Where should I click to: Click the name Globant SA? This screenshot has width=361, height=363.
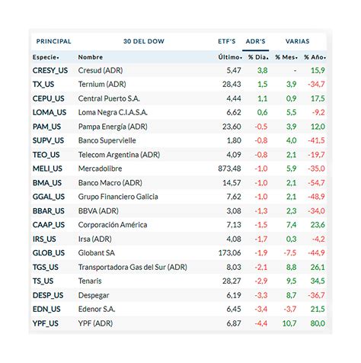96,253
